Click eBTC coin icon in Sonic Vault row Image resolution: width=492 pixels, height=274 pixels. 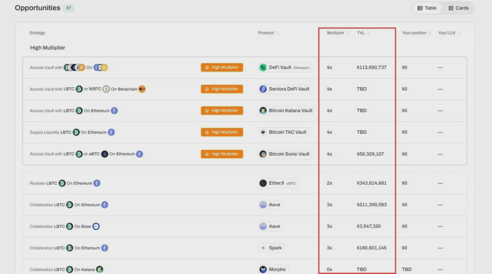point(104,154)
